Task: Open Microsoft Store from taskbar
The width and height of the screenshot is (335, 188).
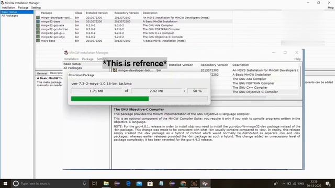Action: 150,183
